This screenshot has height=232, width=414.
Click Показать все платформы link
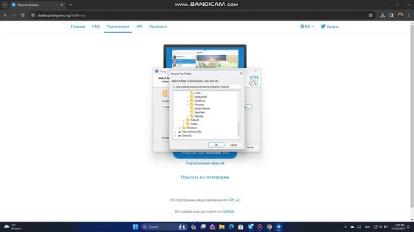(205, 177)
